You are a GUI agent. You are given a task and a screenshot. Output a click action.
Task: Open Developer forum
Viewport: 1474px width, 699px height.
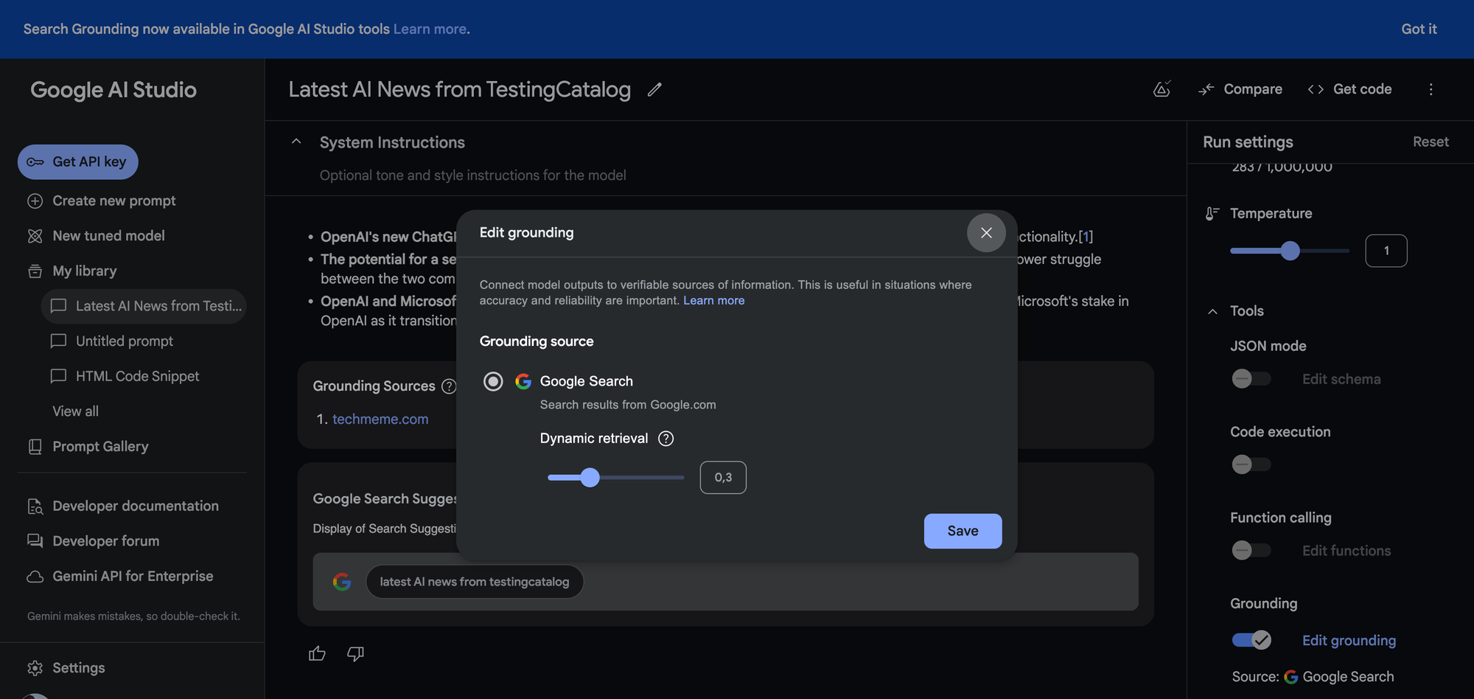coord(105,541)
